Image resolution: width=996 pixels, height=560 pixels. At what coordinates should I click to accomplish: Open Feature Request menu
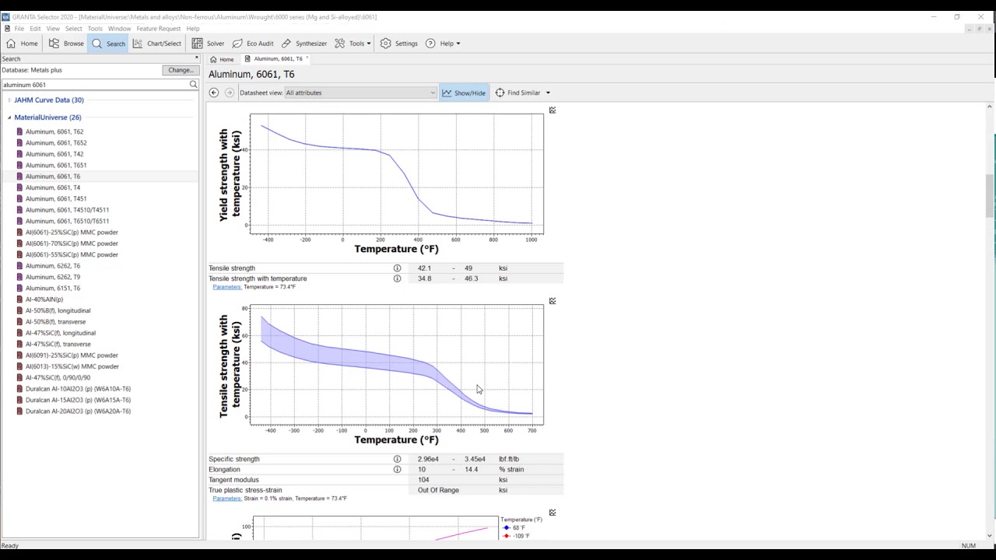pos(158,29)
